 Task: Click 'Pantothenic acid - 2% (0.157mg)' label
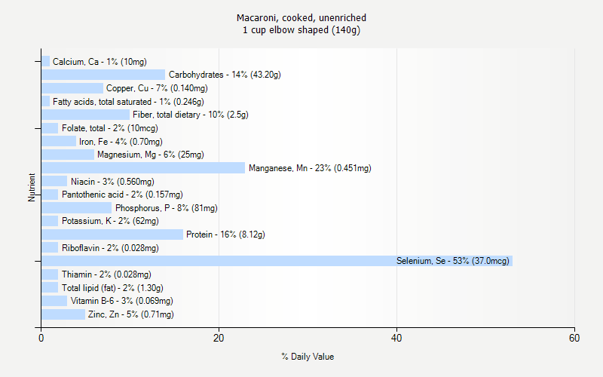point(122,195)
